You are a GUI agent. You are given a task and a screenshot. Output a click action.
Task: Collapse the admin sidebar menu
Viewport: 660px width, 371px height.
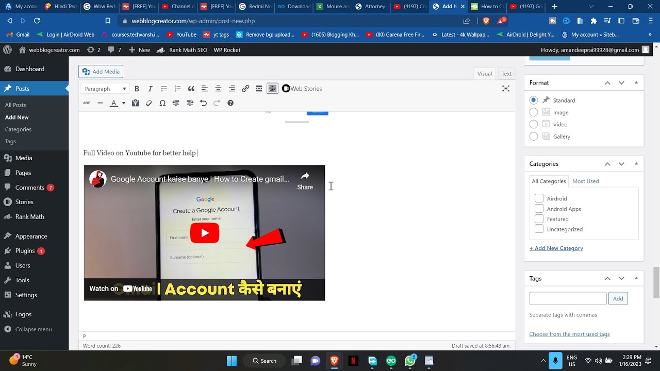coord(28,329)
